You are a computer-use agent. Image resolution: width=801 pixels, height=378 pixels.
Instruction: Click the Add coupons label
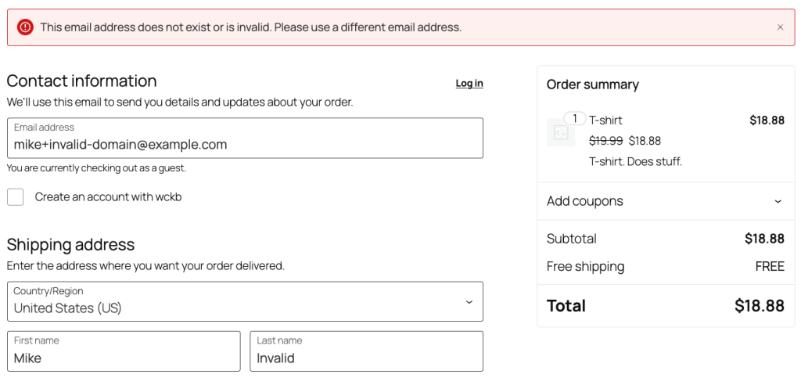[585, 201]
